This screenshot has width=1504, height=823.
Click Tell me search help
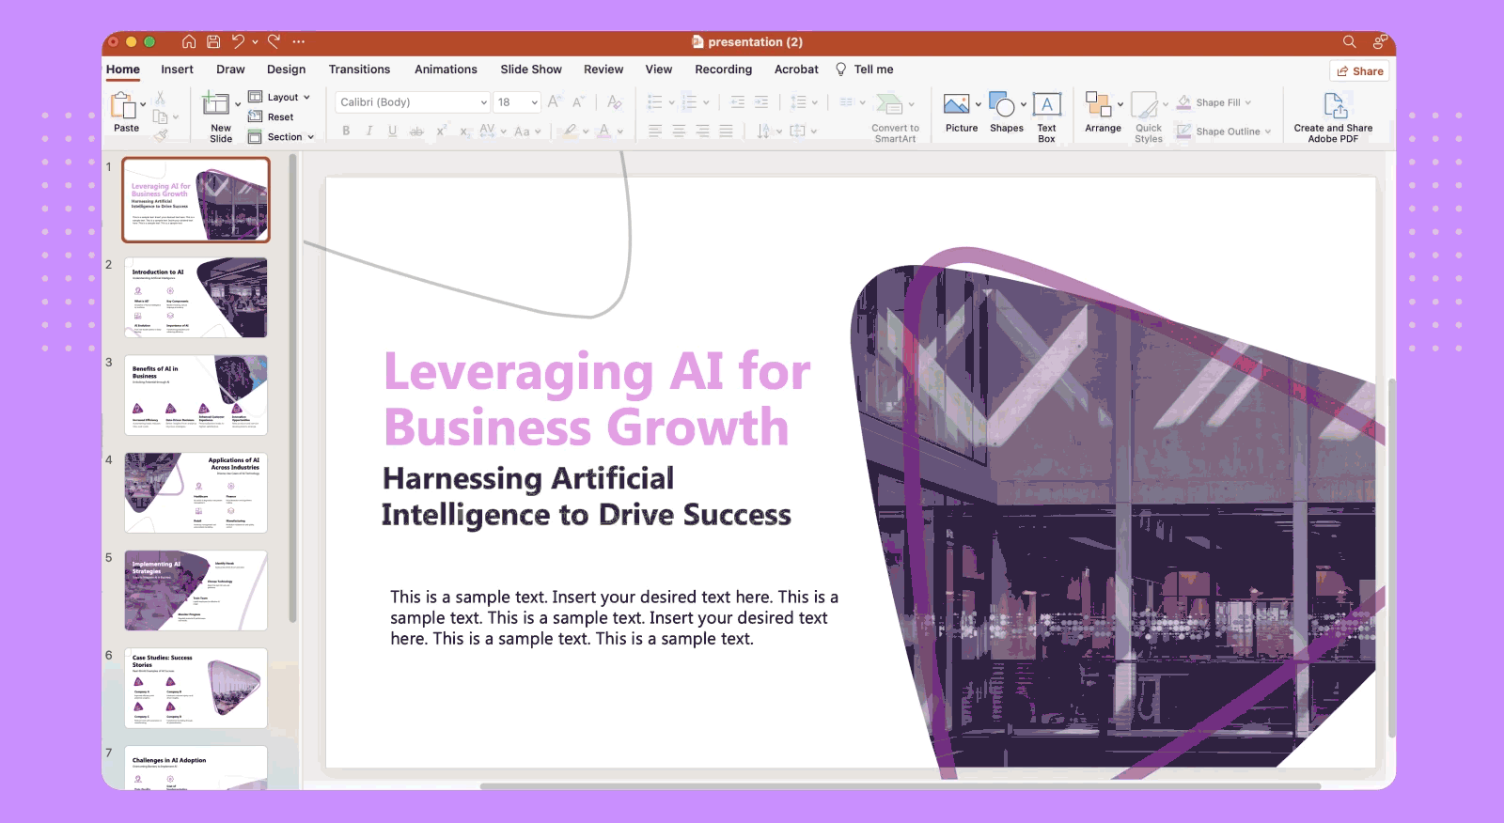(864, 70)
